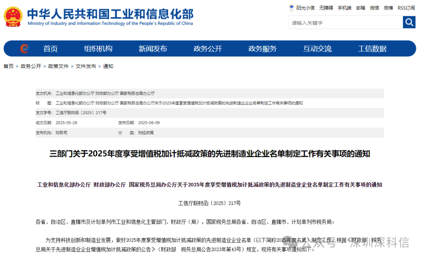Open the 文件发布 breadcrumb link
This screenshot has width=423, height=259.
tap(85, 66)
